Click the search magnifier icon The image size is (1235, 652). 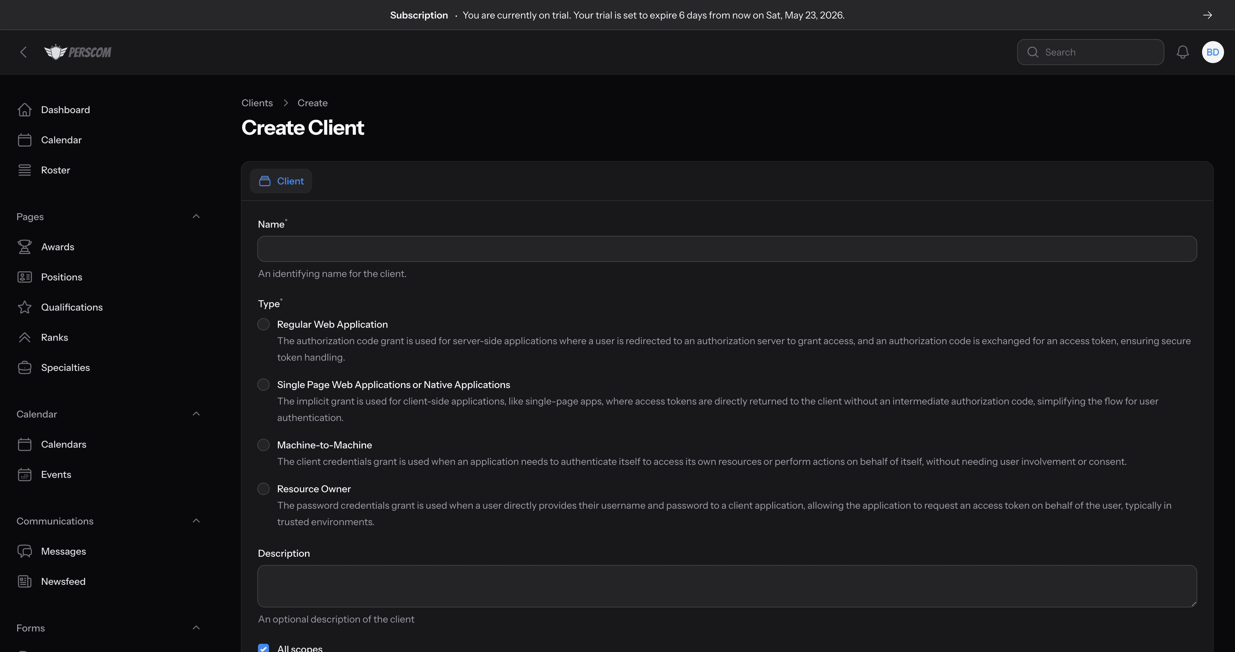pyautogui.click(x=1033, y=52)
